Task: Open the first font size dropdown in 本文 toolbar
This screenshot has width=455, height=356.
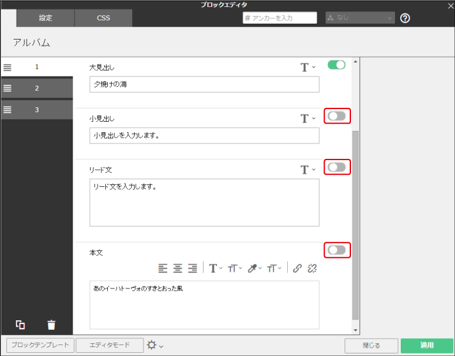Action: click(x=235, y=269)
